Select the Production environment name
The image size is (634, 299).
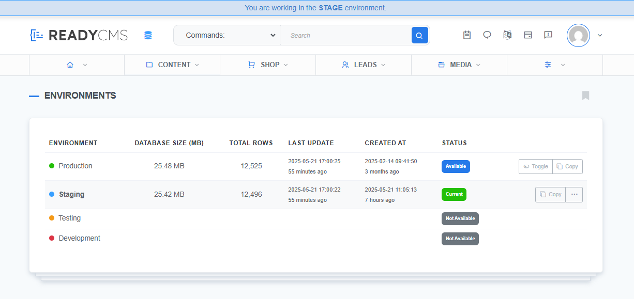pyautogui.click(x=76, y=166)
